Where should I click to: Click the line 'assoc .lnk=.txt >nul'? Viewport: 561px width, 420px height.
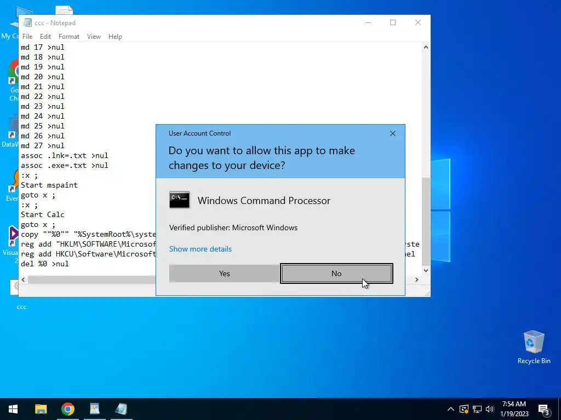pyautogui.click(x=65, y=156)
